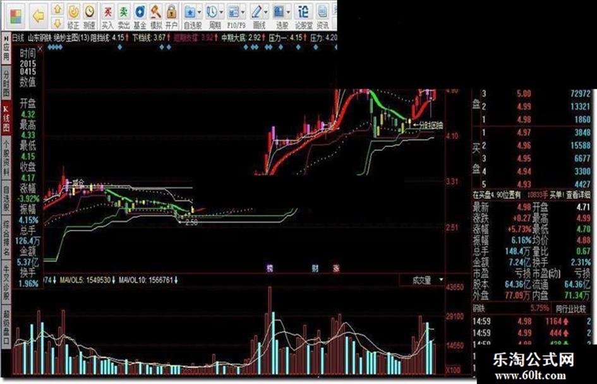Click the 126.4万 total volume in info panel
Image resolution: width=597 pixels, height=384 pixels.
28,241
